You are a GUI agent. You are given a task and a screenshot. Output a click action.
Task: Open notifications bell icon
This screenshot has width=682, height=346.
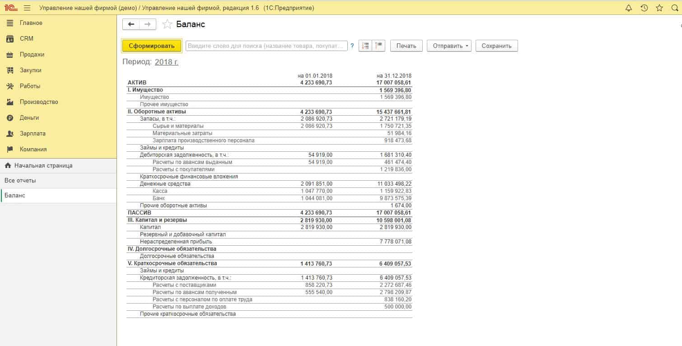(629, 8)
